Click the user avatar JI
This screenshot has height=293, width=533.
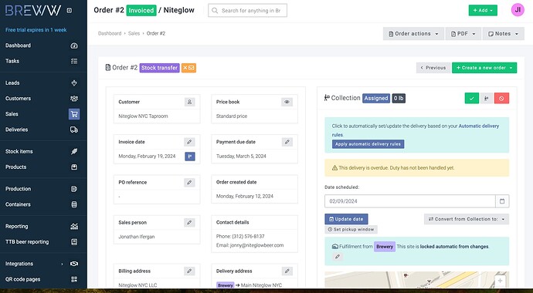[518, 10]
